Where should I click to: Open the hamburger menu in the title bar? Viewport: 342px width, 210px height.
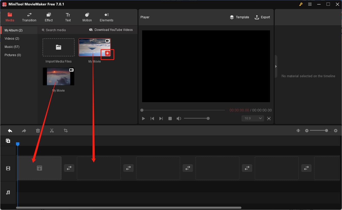(x=310, y=4)
